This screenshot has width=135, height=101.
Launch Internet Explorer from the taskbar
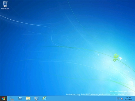(45, 98)
